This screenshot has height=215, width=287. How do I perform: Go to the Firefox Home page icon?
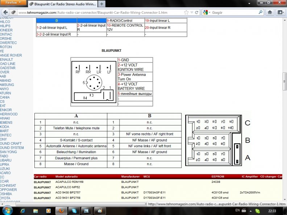(270, 12)
